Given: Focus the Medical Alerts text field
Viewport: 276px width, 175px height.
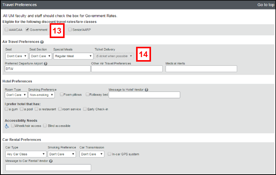Looking at the screenshot, I should tap(201, 69).
